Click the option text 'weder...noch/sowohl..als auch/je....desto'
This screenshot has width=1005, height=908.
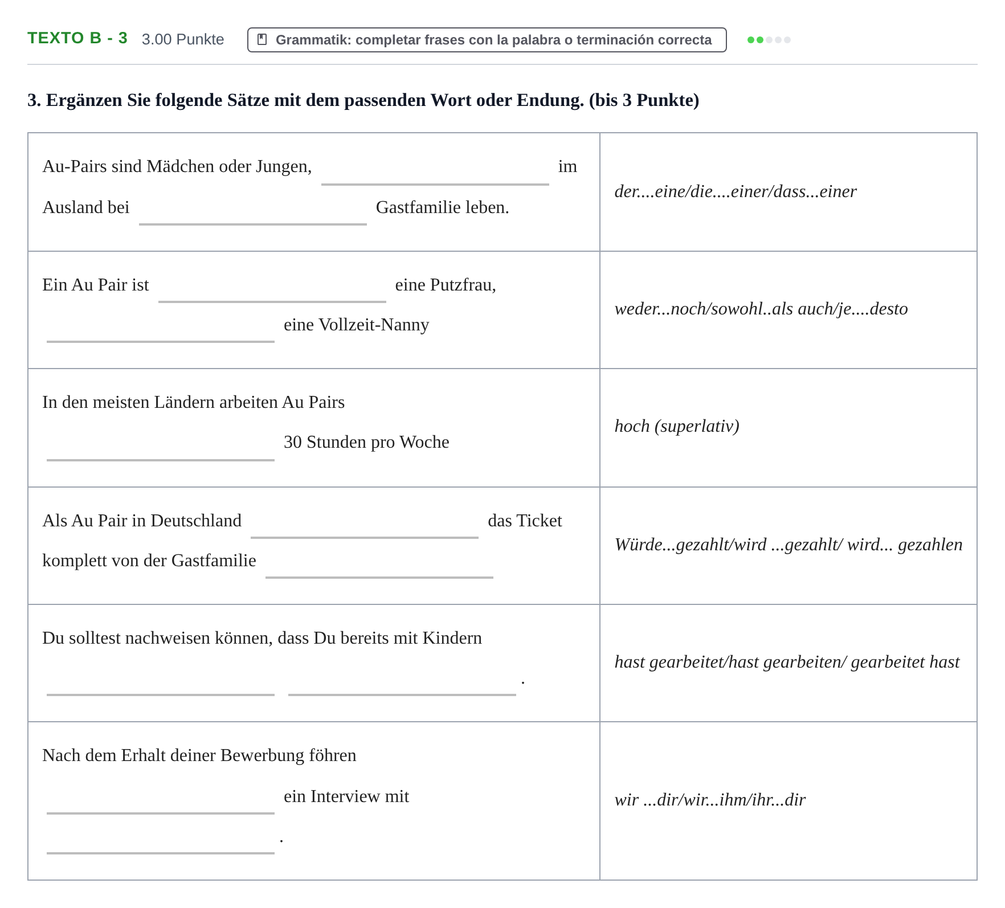pos(761,309)
